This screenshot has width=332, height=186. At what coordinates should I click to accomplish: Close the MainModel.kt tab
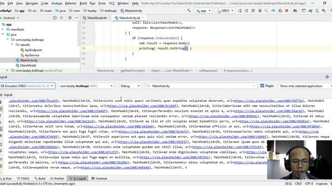coord(109,18)
